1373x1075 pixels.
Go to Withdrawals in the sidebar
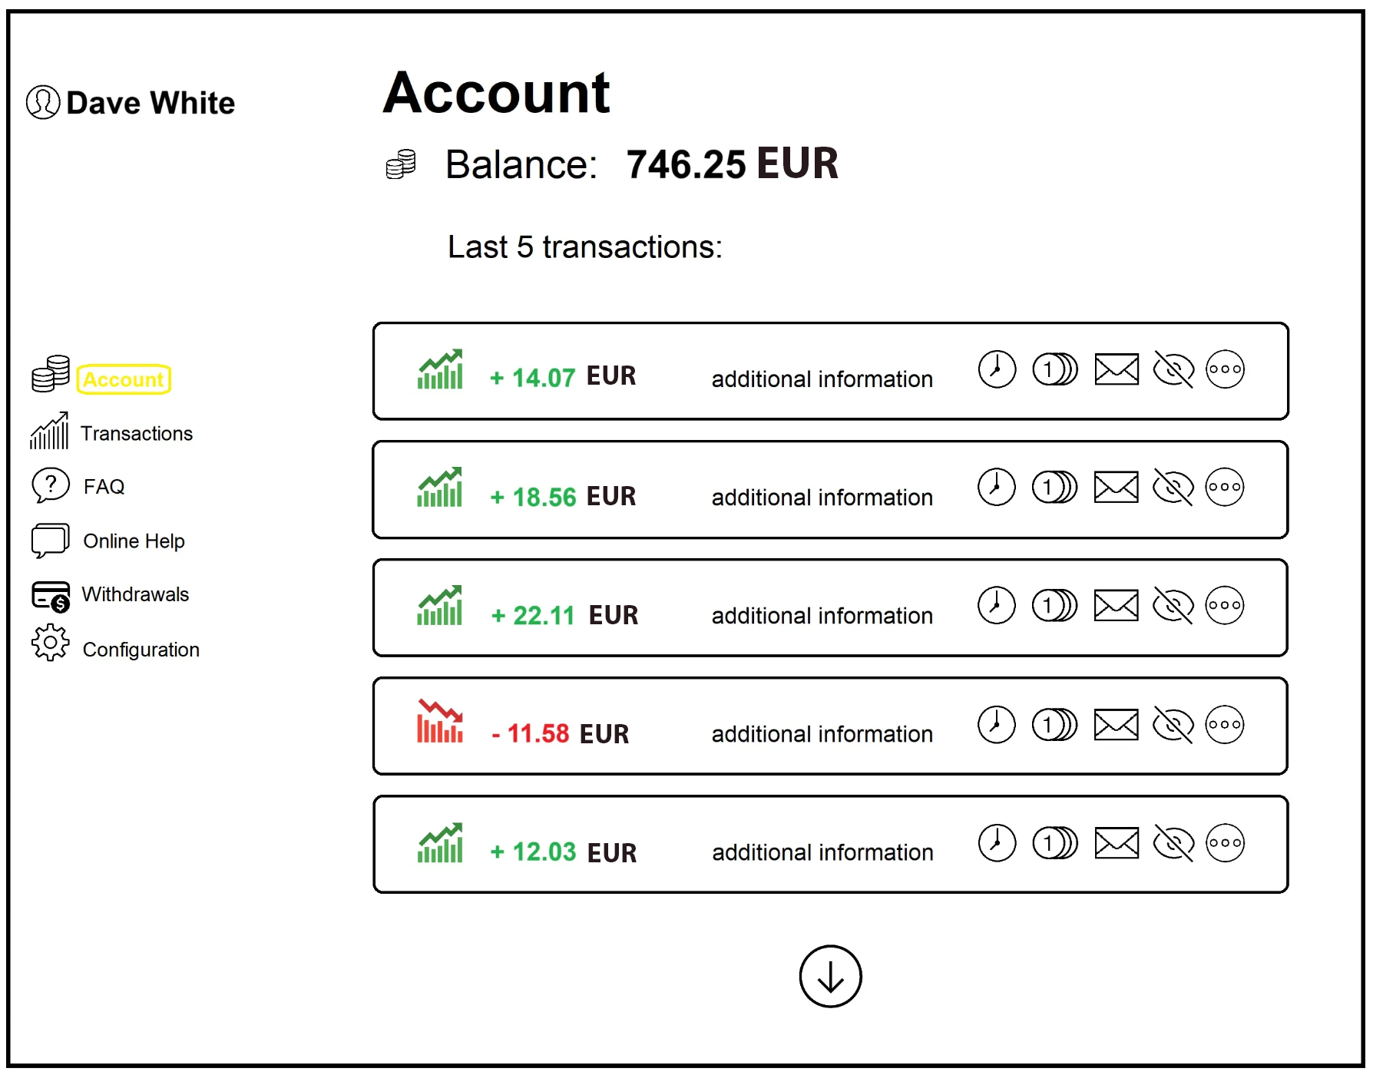click(x=134, y=595)
